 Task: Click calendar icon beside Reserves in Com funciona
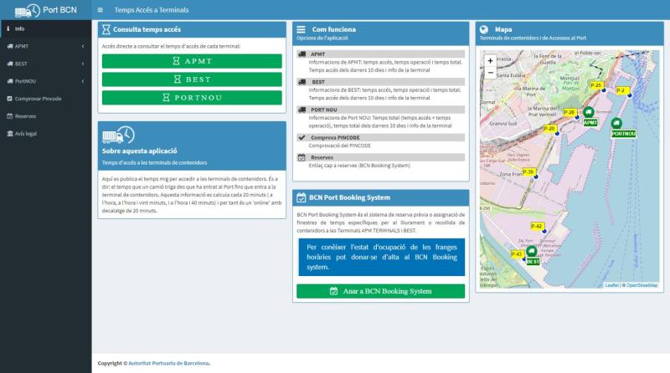(x=301, y=157)
